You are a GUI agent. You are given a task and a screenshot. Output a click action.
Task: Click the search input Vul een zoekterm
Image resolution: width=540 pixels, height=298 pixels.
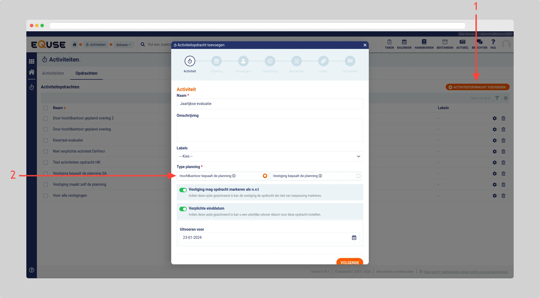click(159, 44)
